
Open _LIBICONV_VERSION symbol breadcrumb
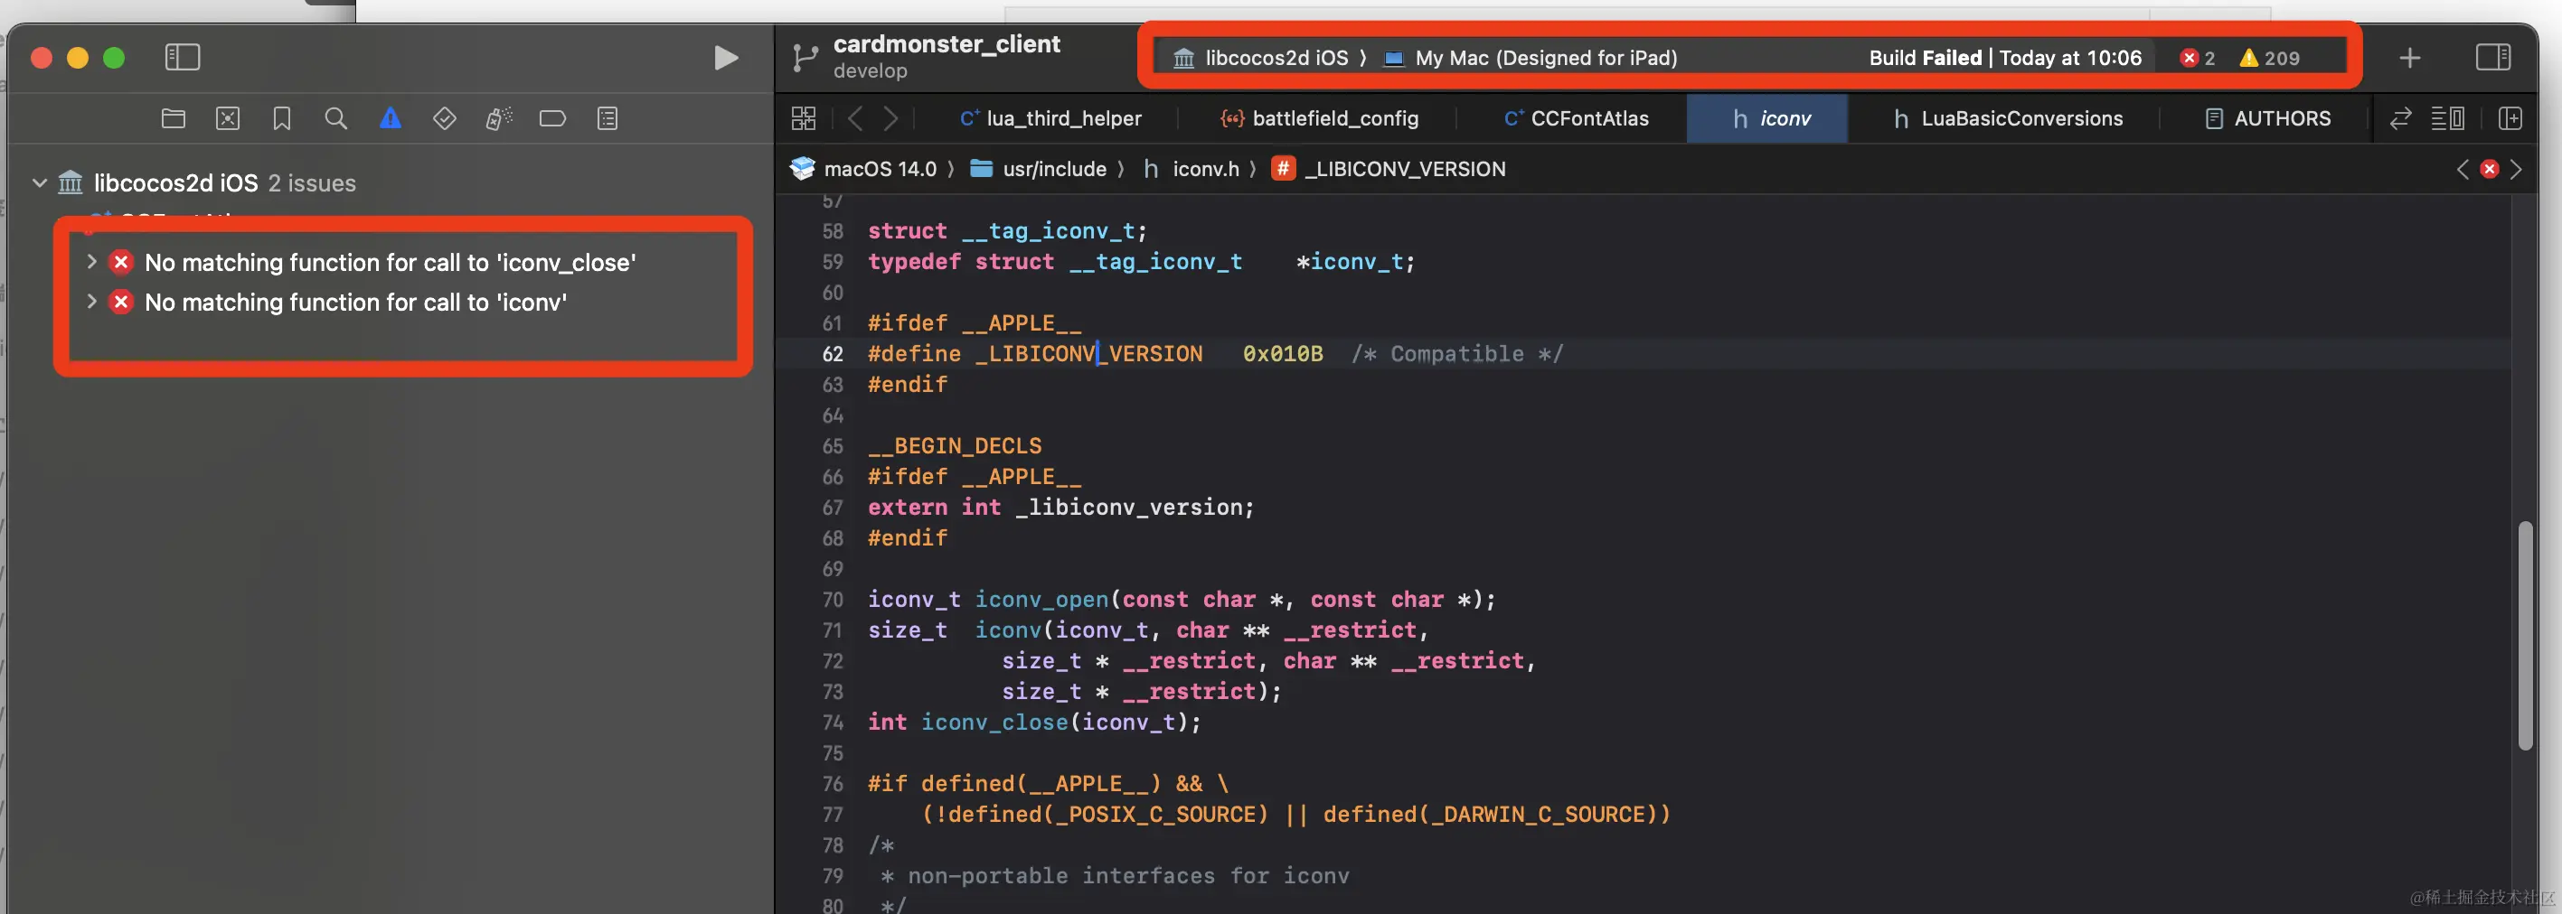click(1389, 169)
